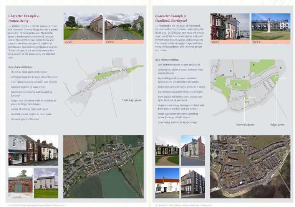The width and height of the screenshot is (295, 207).
Task: Click 'Key characteristics:' heading on Hutton Henry page
Action: 20,67
